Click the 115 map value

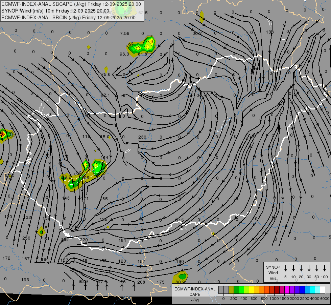(x=180, y=220)
